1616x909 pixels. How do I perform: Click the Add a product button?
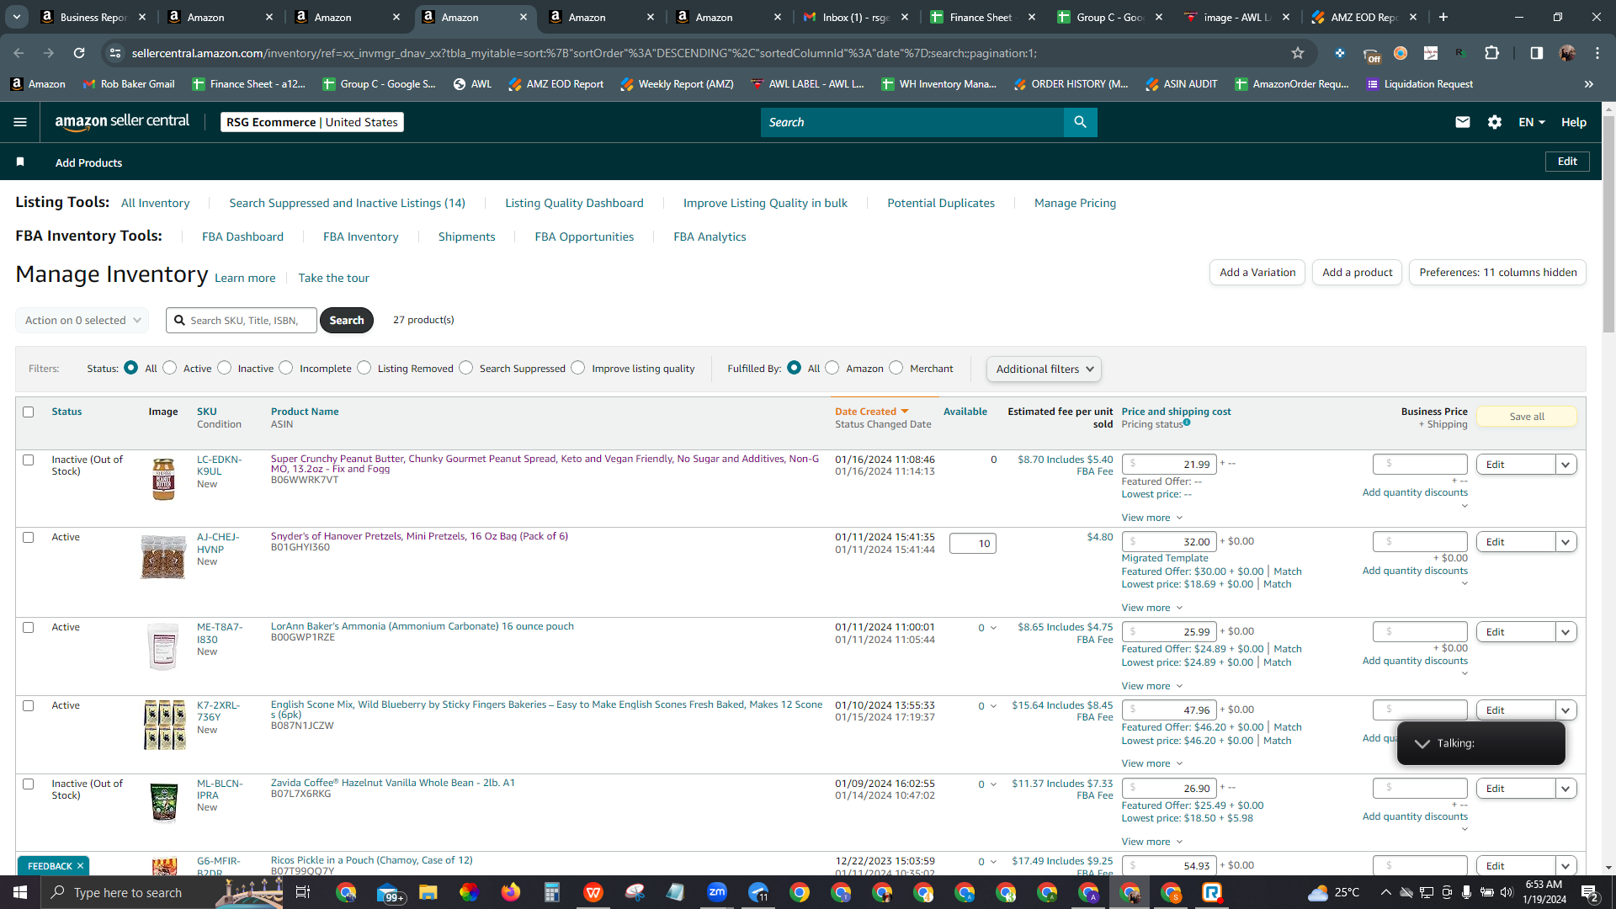pos(1357,272)
